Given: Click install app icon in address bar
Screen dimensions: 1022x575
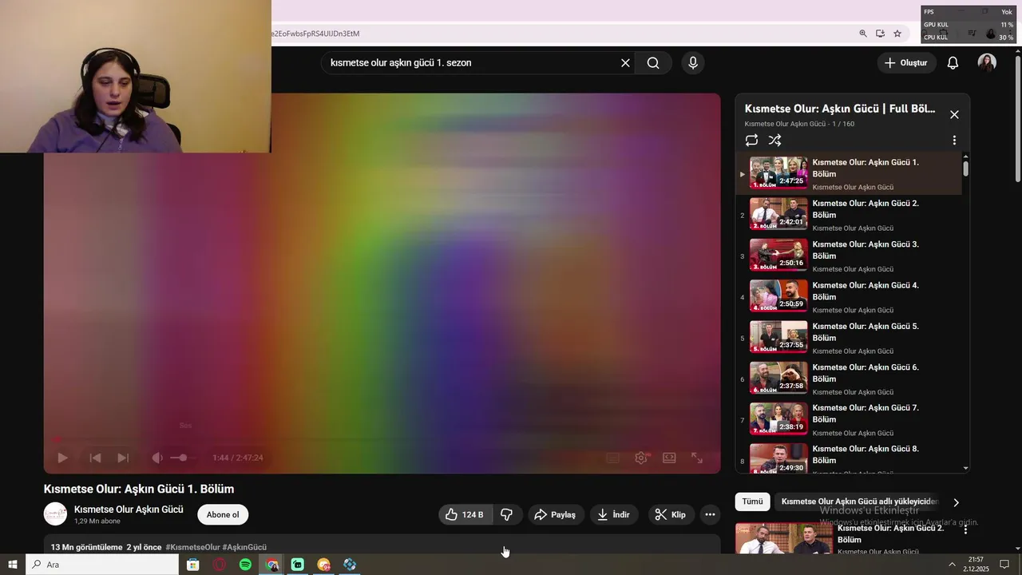Looking at the screenshot, I should click(880, 34).
